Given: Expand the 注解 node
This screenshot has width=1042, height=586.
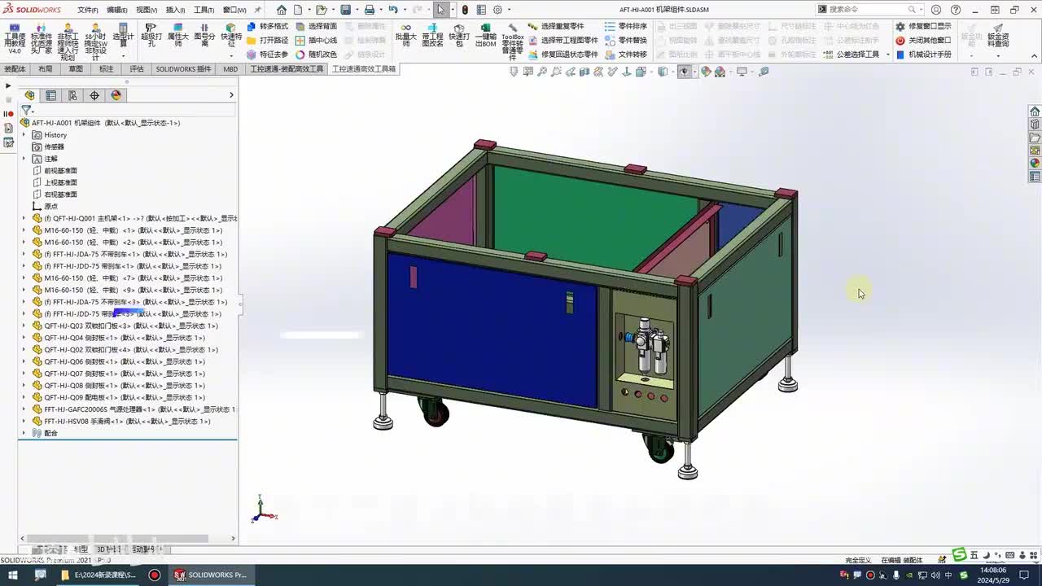Looking at the screenshot, I should 24,159.
